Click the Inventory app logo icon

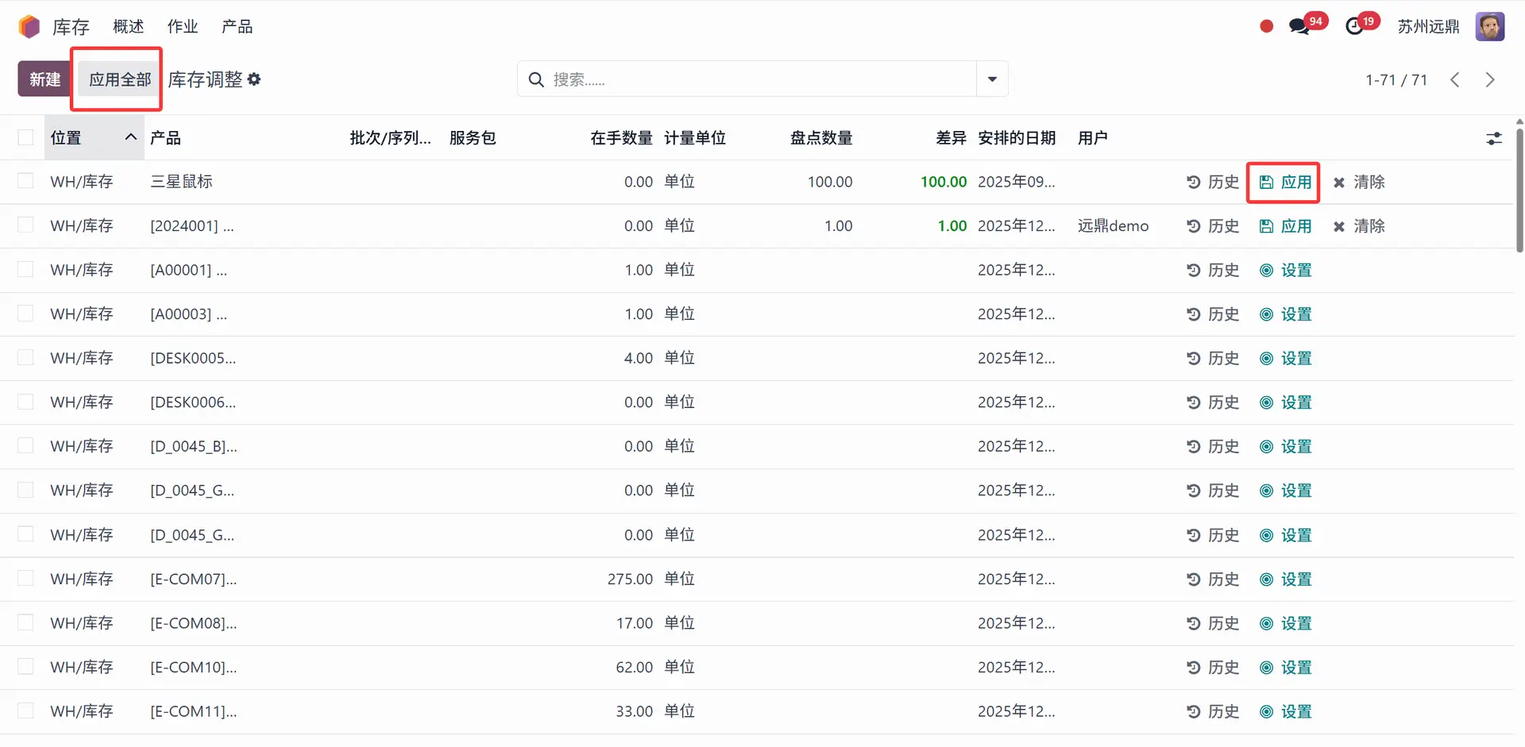click(x=29, y=27)
